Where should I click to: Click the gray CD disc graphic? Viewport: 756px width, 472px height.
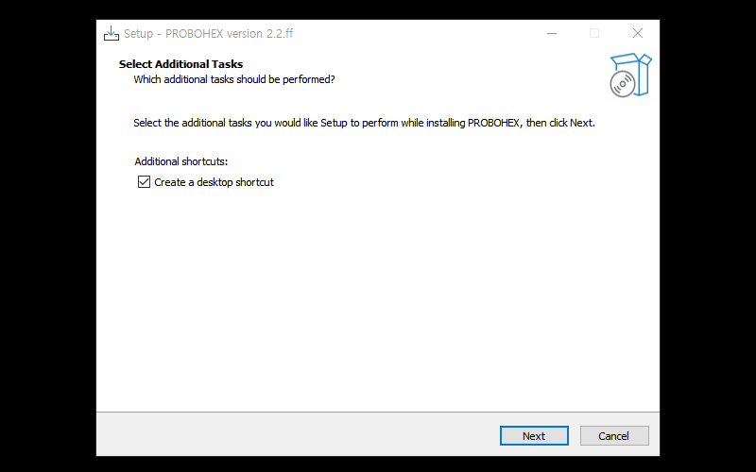tap(623, 84)
